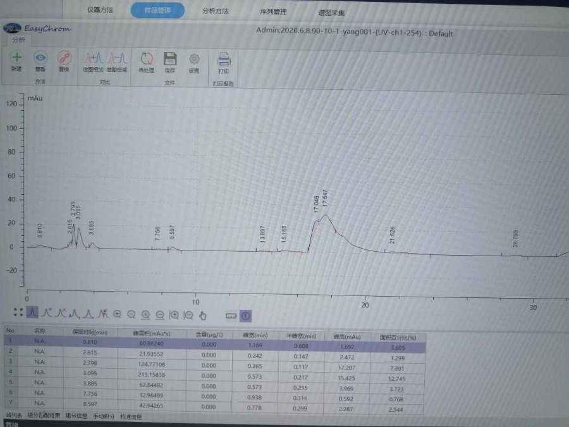Select the delete-peak tool with red mark
The height and width of the screenshot is (427, 569).
103,314
